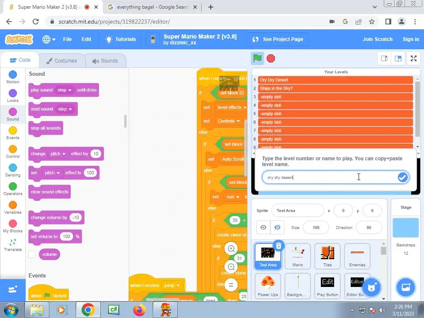
Task: Open the Controls variable dropdown
Action: [229, 121]
